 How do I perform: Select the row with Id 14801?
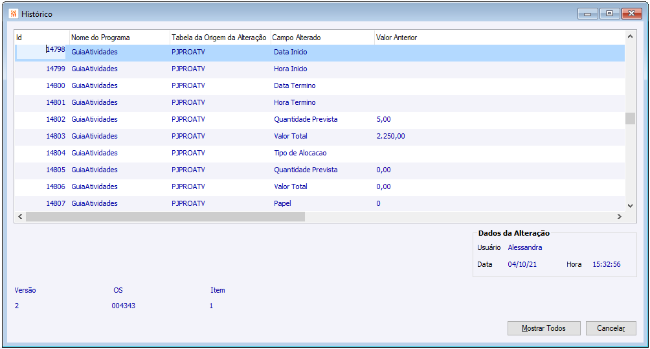(x=320, y=102)
